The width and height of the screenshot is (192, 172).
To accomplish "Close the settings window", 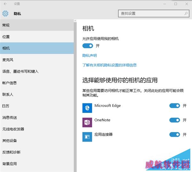I will tap(187, 4).
